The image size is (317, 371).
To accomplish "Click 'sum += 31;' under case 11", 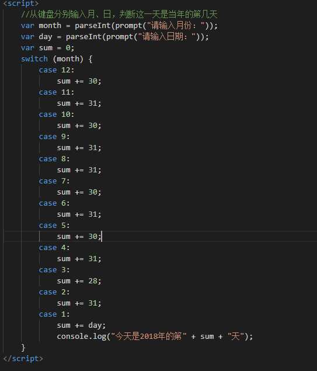I will point(79,103).
